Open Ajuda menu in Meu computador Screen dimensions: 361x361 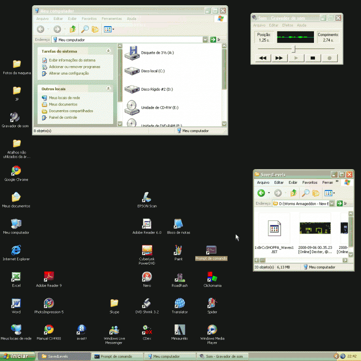132,19
